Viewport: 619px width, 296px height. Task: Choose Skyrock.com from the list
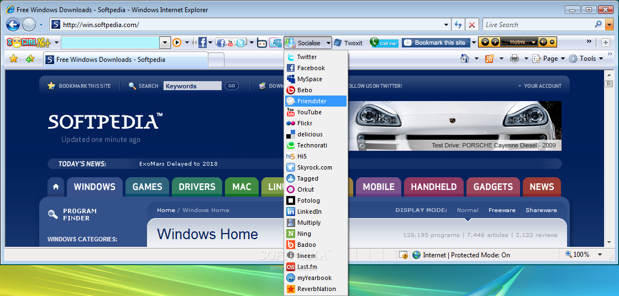tap(316, 167)
